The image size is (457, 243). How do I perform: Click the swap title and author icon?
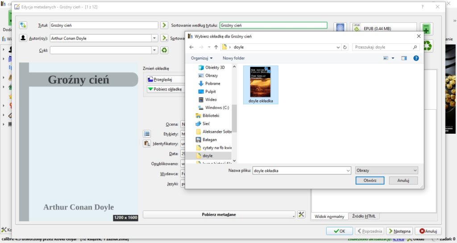point(23,25)
